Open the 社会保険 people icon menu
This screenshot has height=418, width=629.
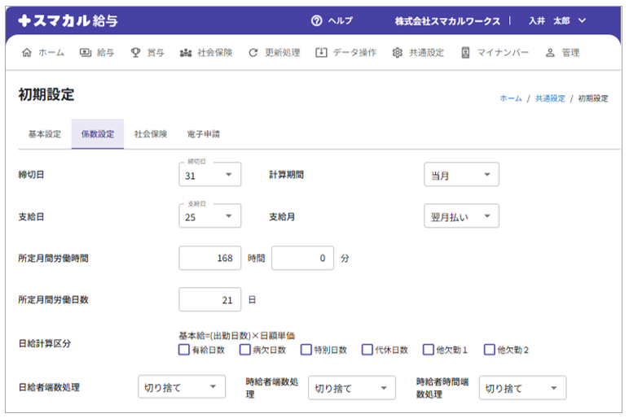186,53
